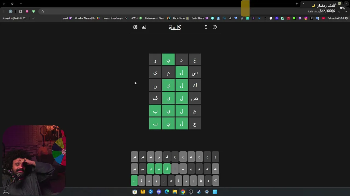The height and width of the screenshot is (196, 350).
Task: Open the prod bookmark
Action: click(67, 18)
